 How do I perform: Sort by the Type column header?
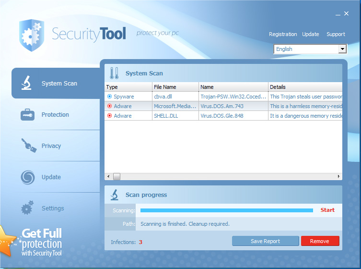click(x=128, y=87)
